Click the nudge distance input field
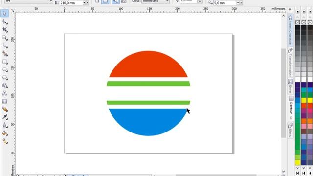Image resolution: width=313 pixels, height=176 pixels. click(188, 2)
